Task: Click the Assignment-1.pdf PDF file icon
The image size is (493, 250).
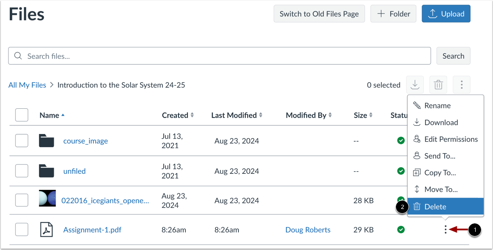Action: click(46, 230)
